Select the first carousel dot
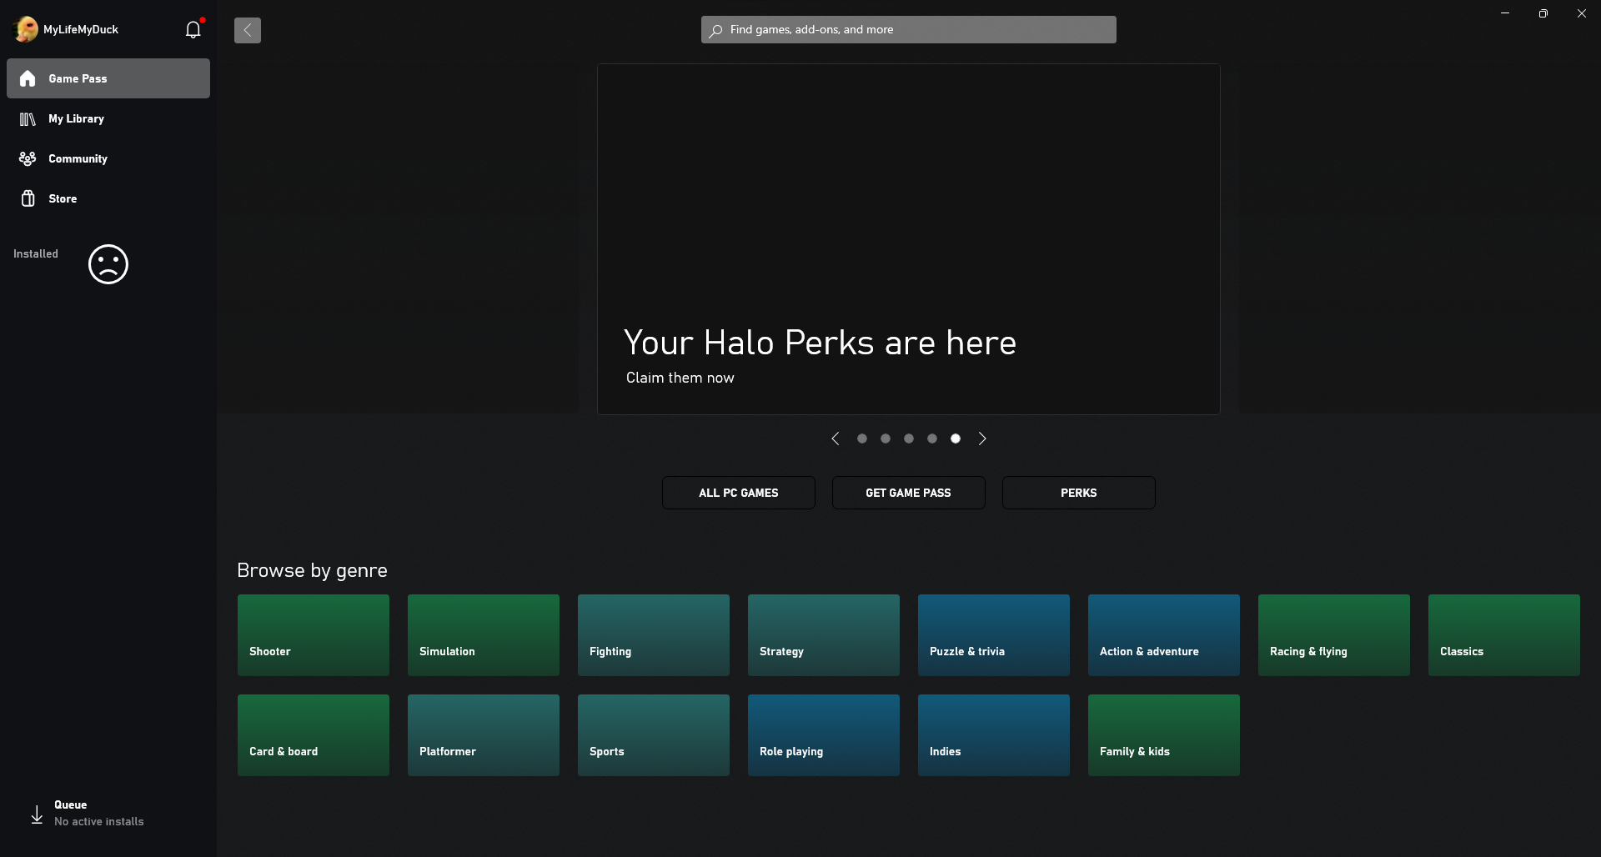The height and width of the screenshot is (857, 1601). click(862, 439)
